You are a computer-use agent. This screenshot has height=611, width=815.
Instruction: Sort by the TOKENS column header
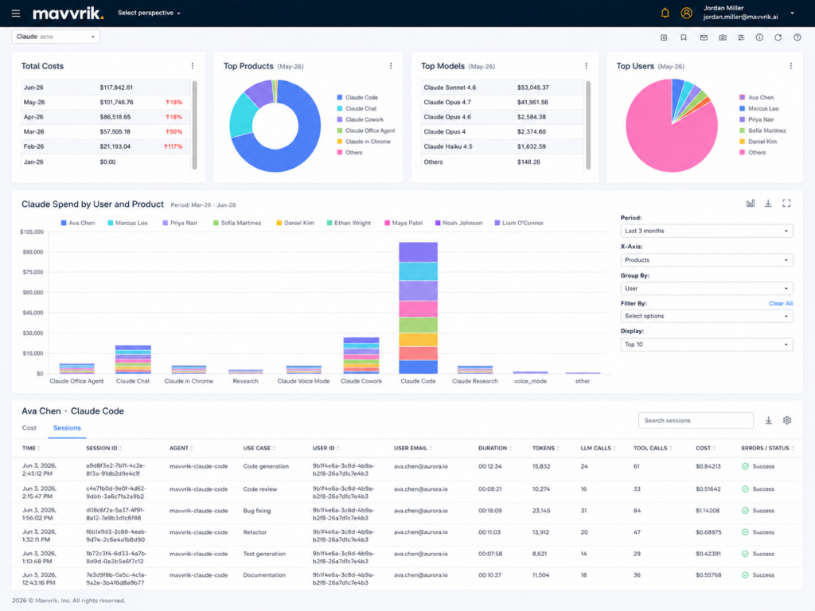(x=546, y=448)
